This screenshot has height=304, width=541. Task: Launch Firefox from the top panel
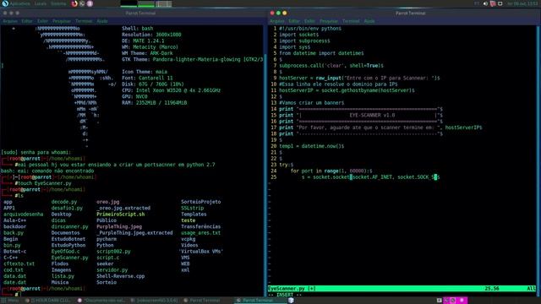74,3
